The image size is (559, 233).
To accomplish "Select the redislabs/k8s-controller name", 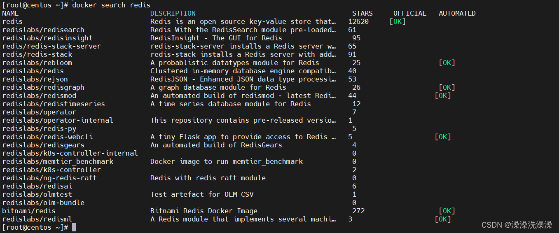I will click(x=51, y=170).
